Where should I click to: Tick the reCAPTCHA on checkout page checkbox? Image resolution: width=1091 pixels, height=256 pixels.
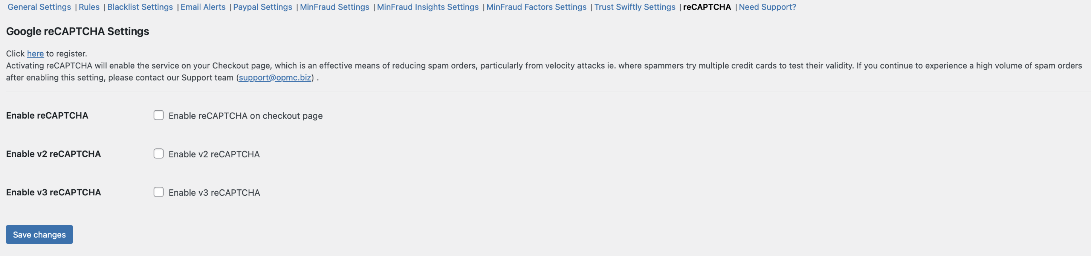158,115
